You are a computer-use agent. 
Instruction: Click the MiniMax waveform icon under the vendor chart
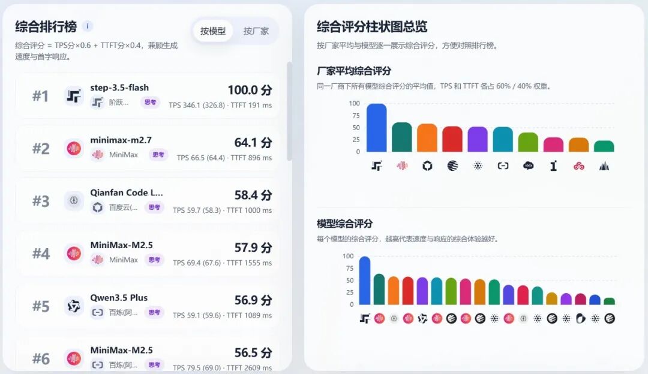pos(402,166)
